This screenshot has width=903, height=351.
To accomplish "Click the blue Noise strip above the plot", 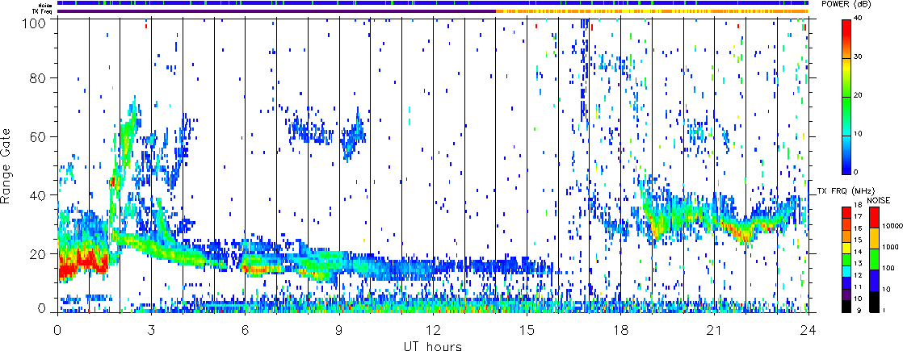I will tap(433, 3).
